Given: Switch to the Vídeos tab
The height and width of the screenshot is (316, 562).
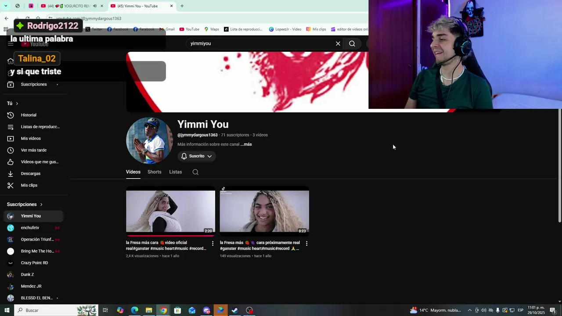Looking at the screenshot, I should (x=133, y=172).
